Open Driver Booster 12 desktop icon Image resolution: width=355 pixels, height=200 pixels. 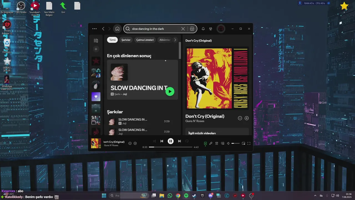pos(7,27)
